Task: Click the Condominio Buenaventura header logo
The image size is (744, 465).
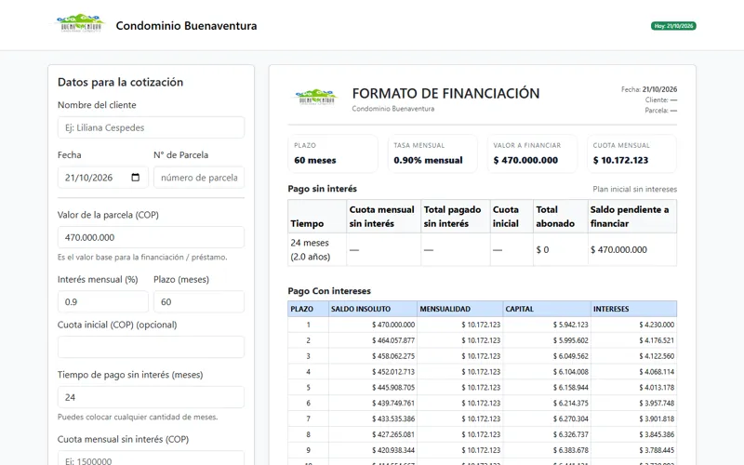Action: coord(81,24)
